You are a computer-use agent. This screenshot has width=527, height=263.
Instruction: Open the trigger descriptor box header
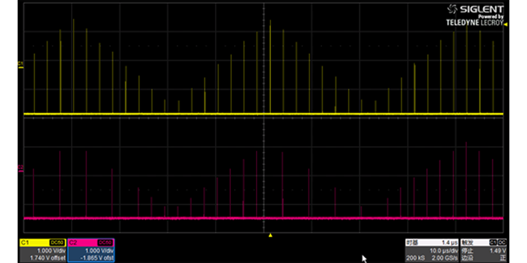click(x=474, y=242)
